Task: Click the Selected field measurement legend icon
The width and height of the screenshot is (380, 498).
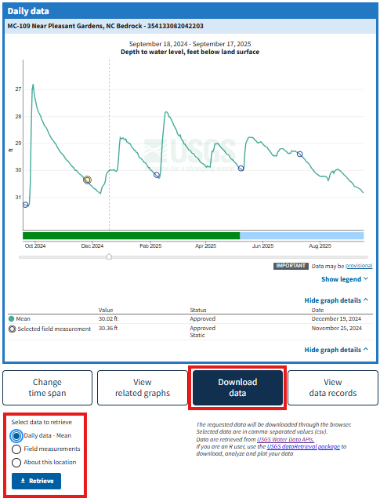Action: [x=12, y=329]
